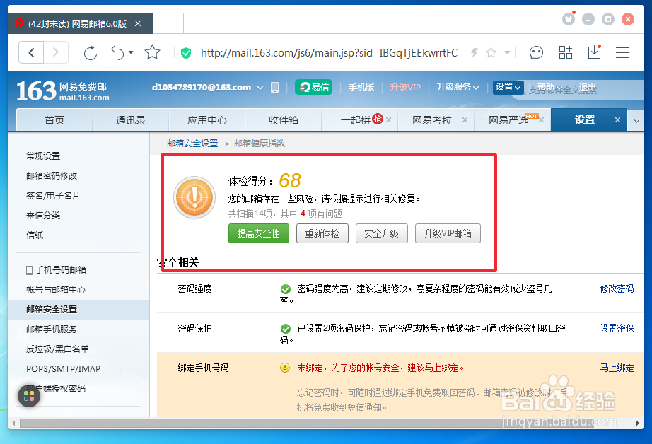The width and height of the screenshot is (652, 444).
Task: Open the green 易信 button
Action: tap(313, 87)
